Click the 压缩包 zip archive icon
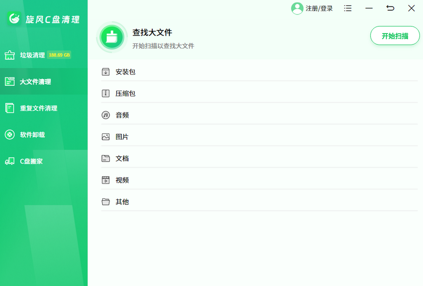Image resolution: width=423 pixels, height=286 pixels. pos(106,93)
